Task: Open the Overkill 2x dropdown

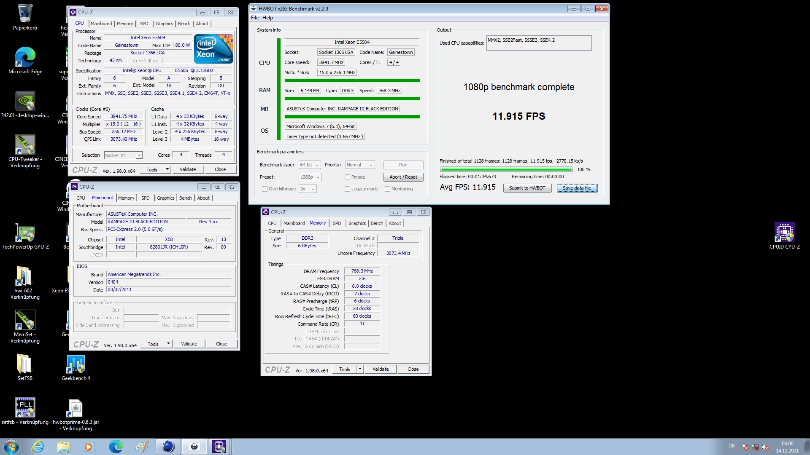Action: pyautogui.click(x=308, y=189)
